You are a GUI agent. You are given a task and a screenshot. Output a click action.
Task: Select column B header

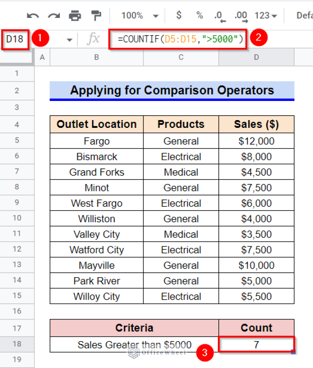click(x=96, y=57)
